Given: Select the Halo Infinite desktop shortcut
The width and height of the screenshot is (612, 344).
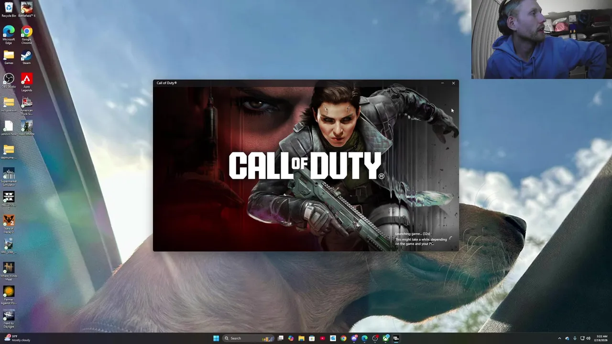Looking at the screenshot, I should click(26, 128).
